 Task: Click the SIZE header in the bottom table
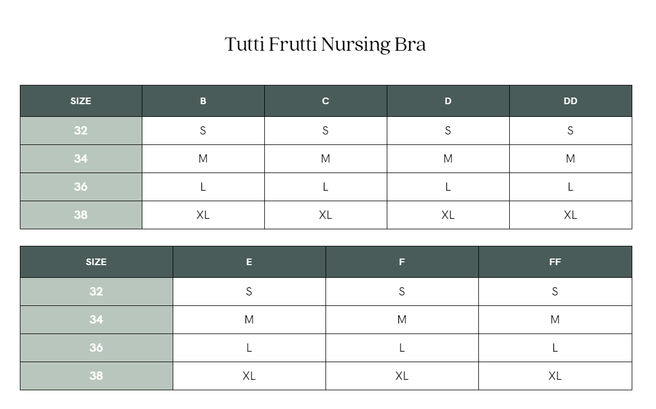pyautogui.click(x=96, y=262)
